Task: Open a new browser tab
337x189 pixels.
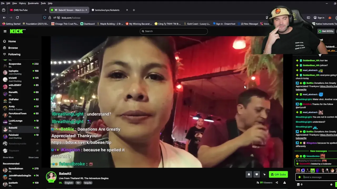Action: 134,10
